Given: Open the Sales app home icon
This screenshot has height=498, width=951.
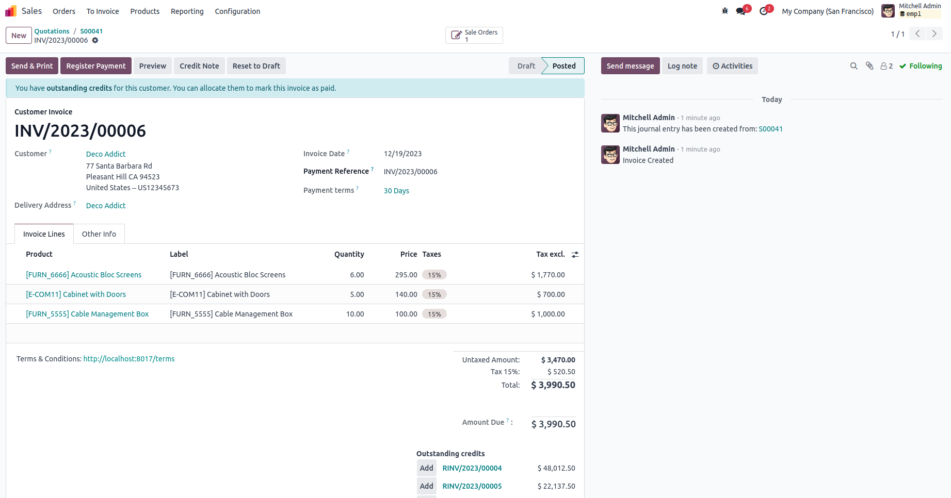Looking at the screenshot, I should (x=11, y=11).
